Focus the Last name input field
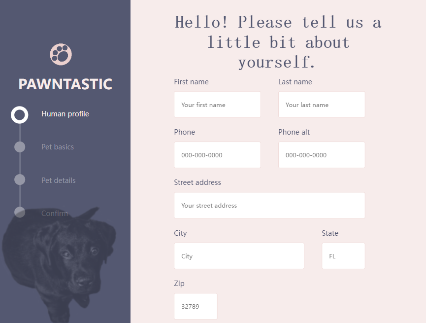The image size is (426, 323). [322, 105]
